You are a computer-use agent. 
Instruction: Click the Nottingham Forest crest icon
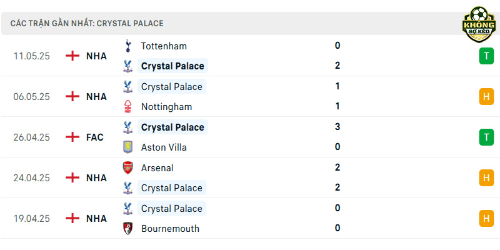coord(128,107)
